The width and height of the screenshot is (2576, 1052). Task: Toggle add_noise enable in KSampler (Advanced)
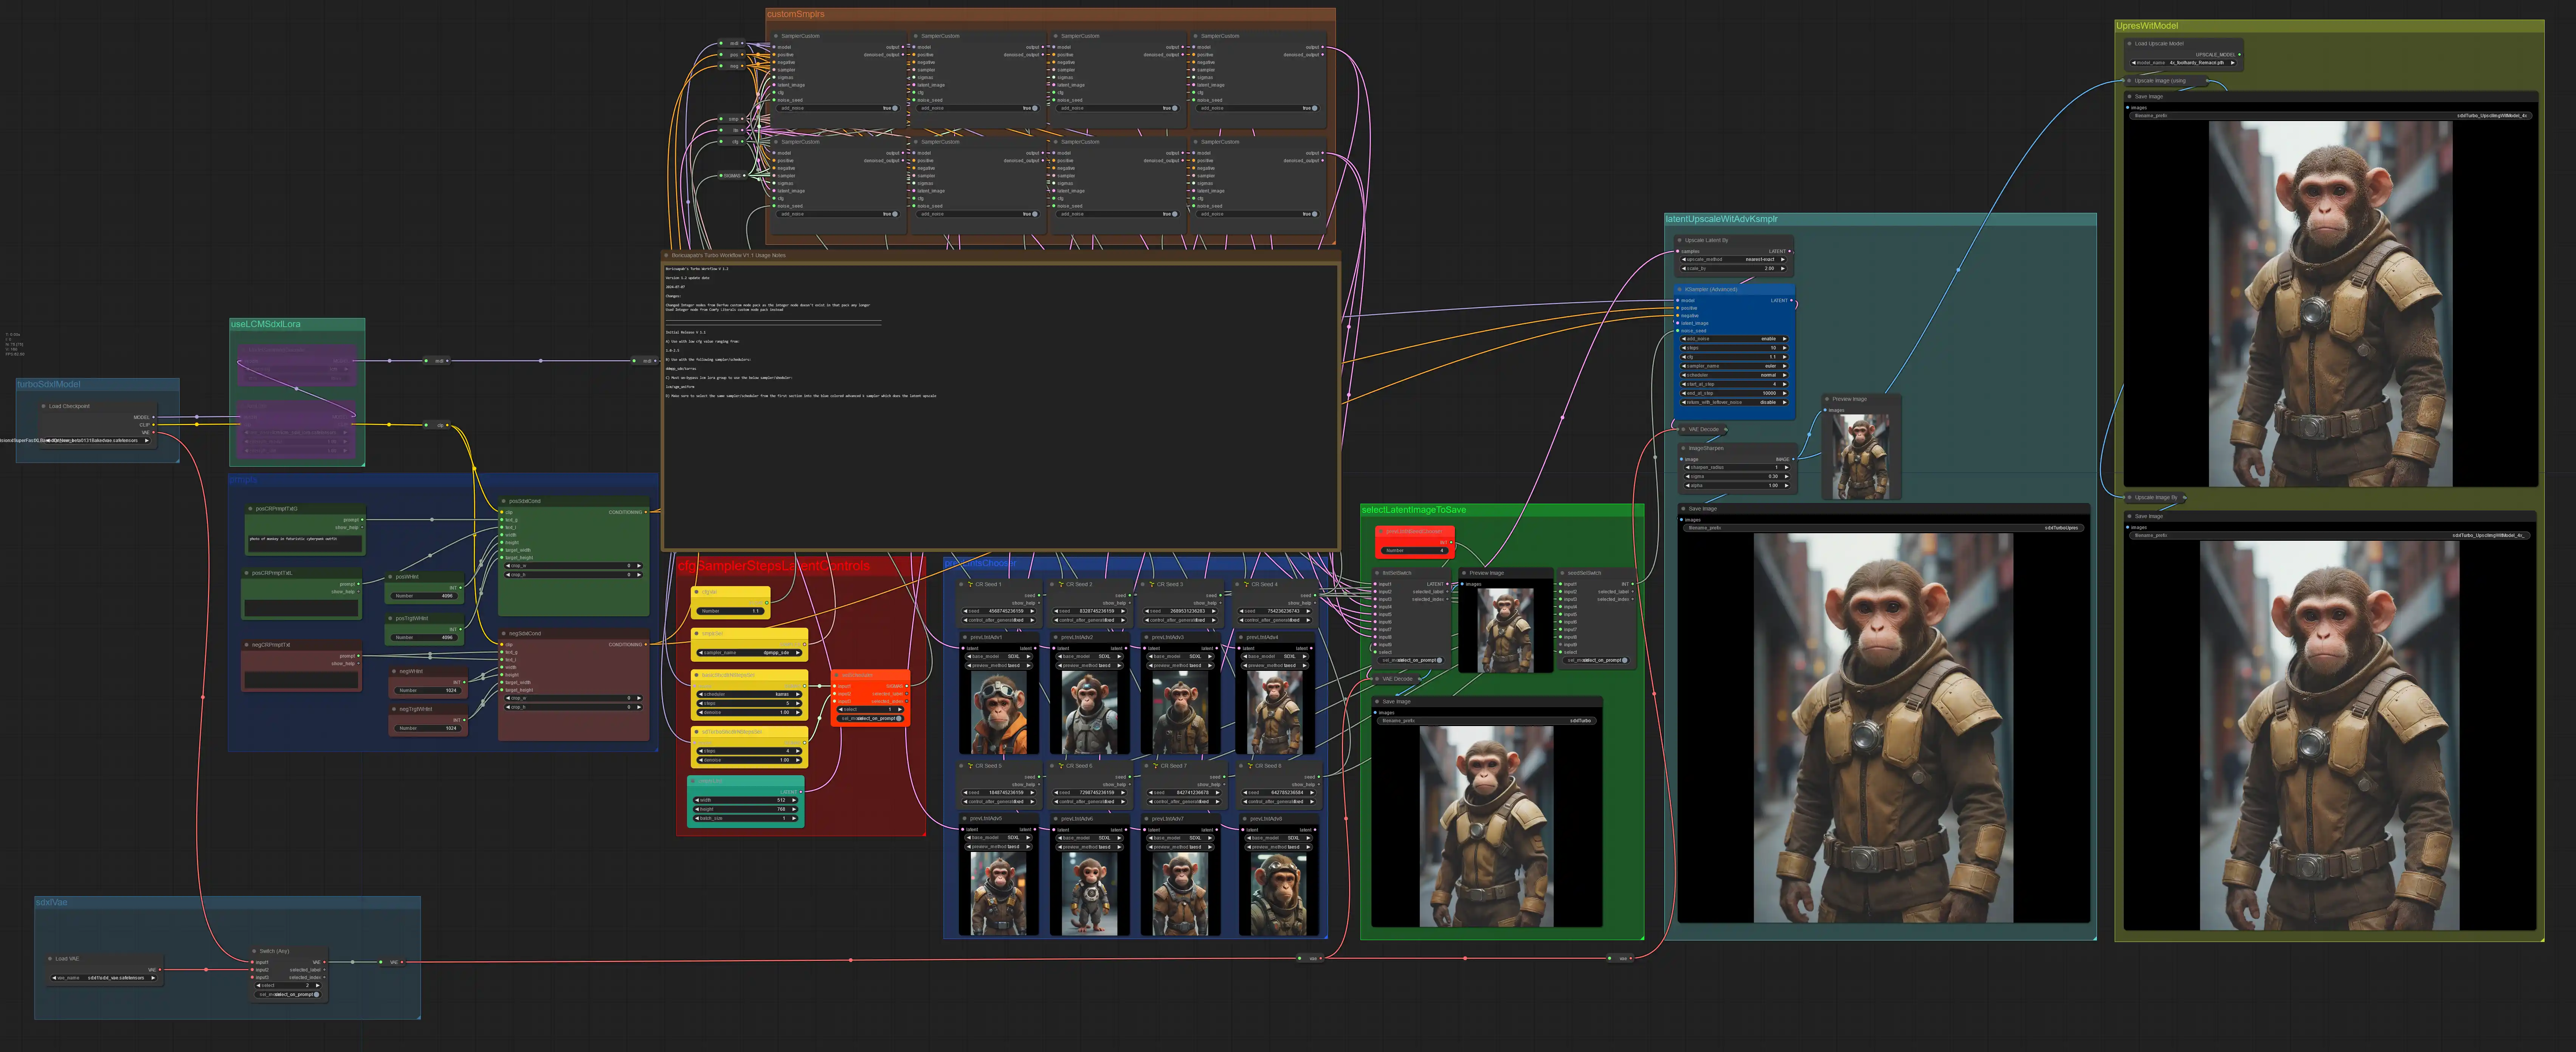(x=1734, y=339)
